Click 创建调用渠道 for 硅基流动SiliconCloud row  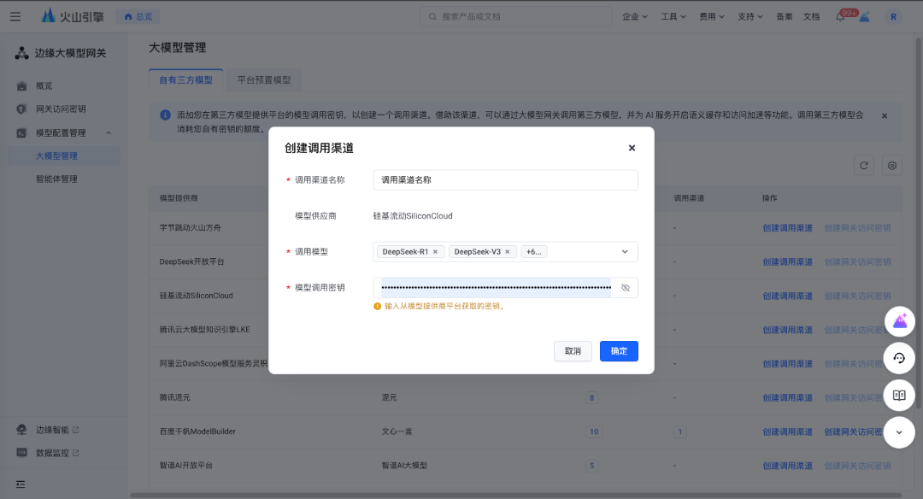tap(788, 296)
